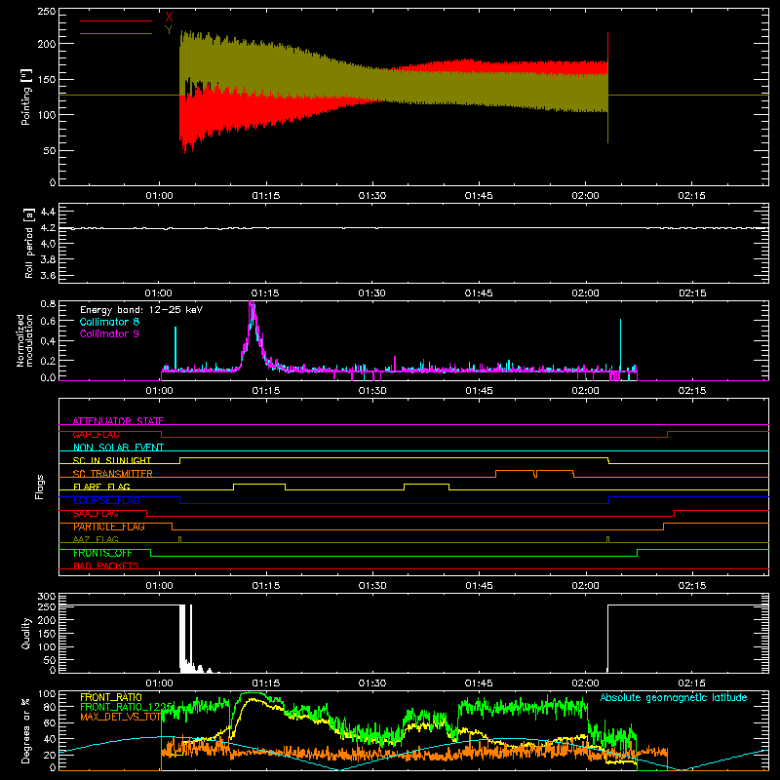The height and width of the screenshot is (780, 780).
Task: Click the 'Degrees or %' axis title
Action: pos(26,731)
